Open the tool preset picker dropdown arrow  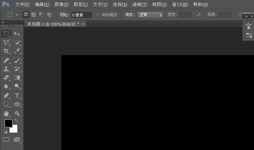(17, 15)
